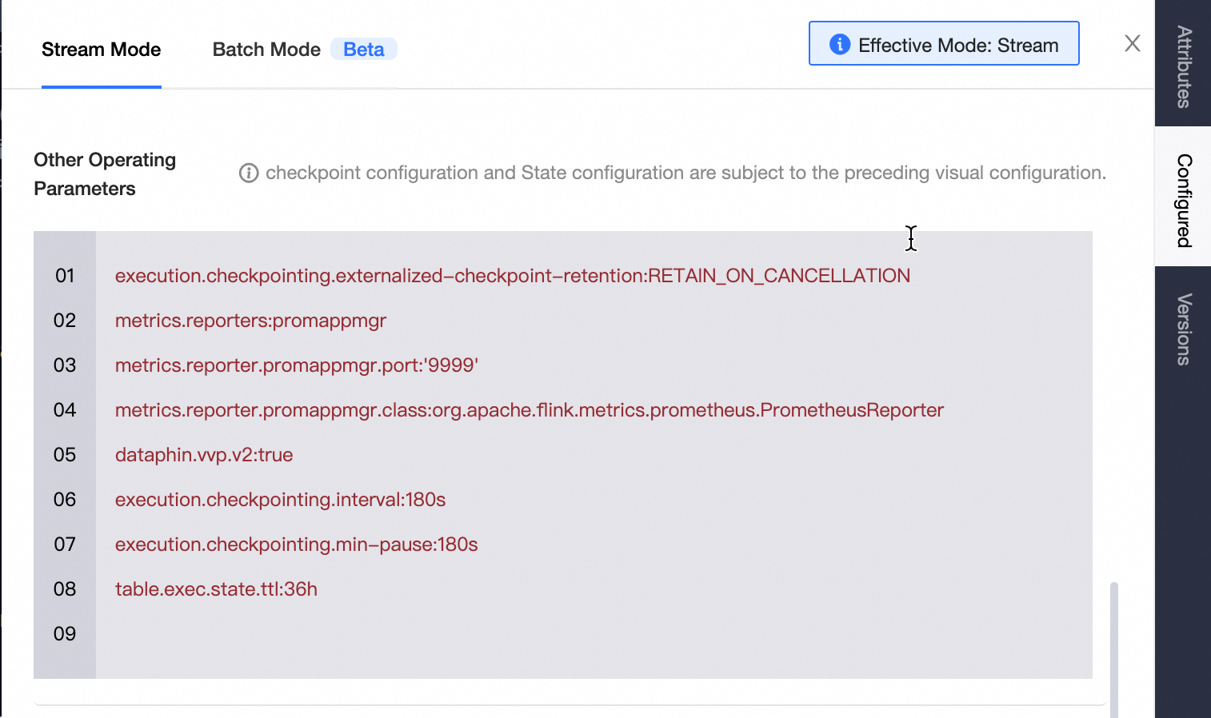Open the Versions side tab
The height and width of the screenshot is (718, 1211).
pos(1183,329)
